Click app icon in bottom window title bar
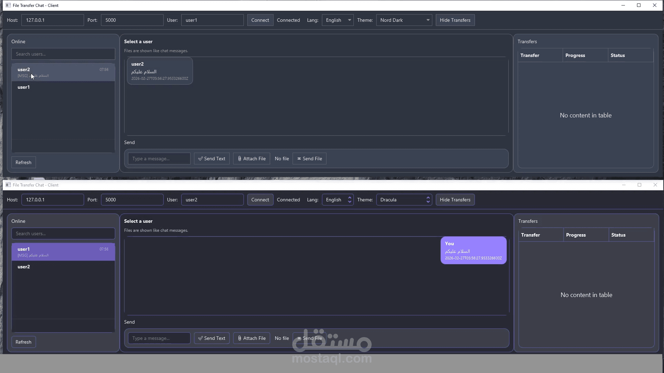 pos(8,185)
